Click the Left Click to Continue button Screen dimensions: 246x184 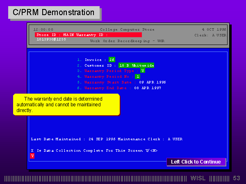[196, 162]
